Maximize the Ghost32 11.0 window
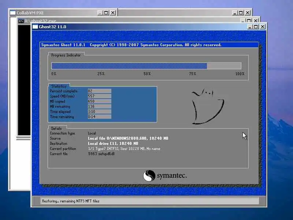Screen dimensions: 293x220 pyautogui.click(x=256, y=27)
